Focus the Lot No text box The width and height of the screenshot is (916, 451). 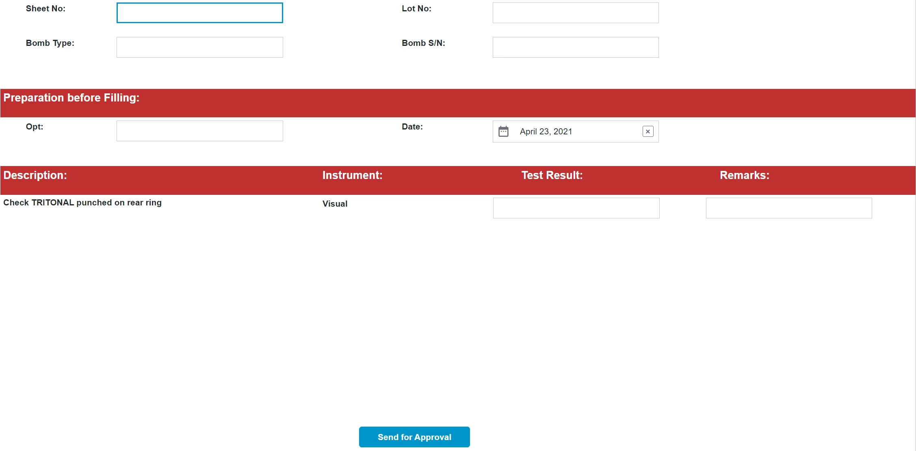click(575, 13)
